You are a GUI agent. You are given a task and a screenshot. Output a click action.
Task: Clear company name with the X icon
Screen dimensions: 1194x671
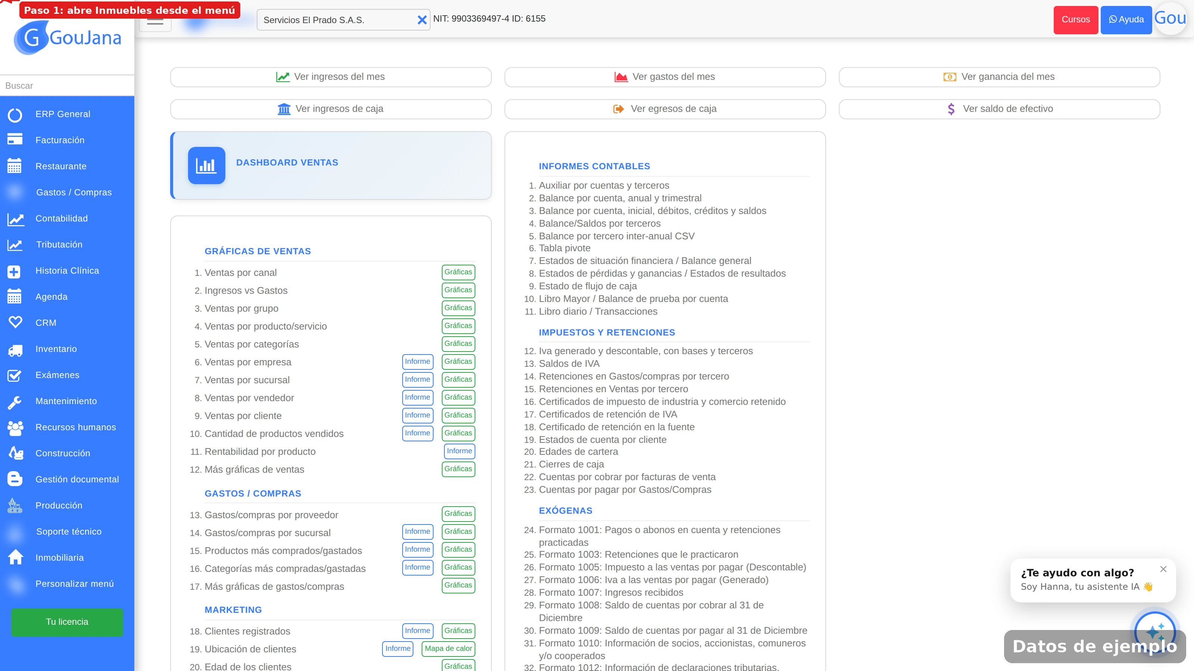point(422,20)
